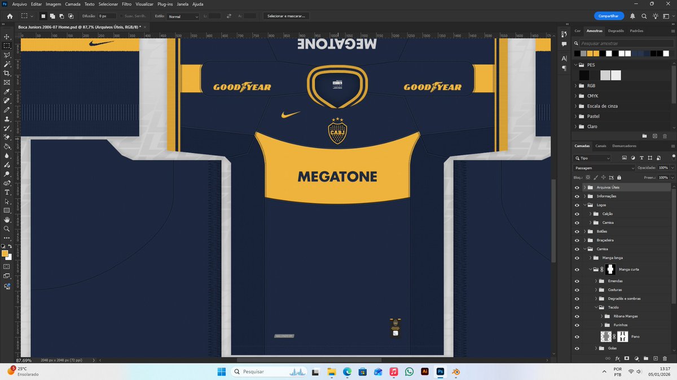Open Windows Start button

pos(221,372)
